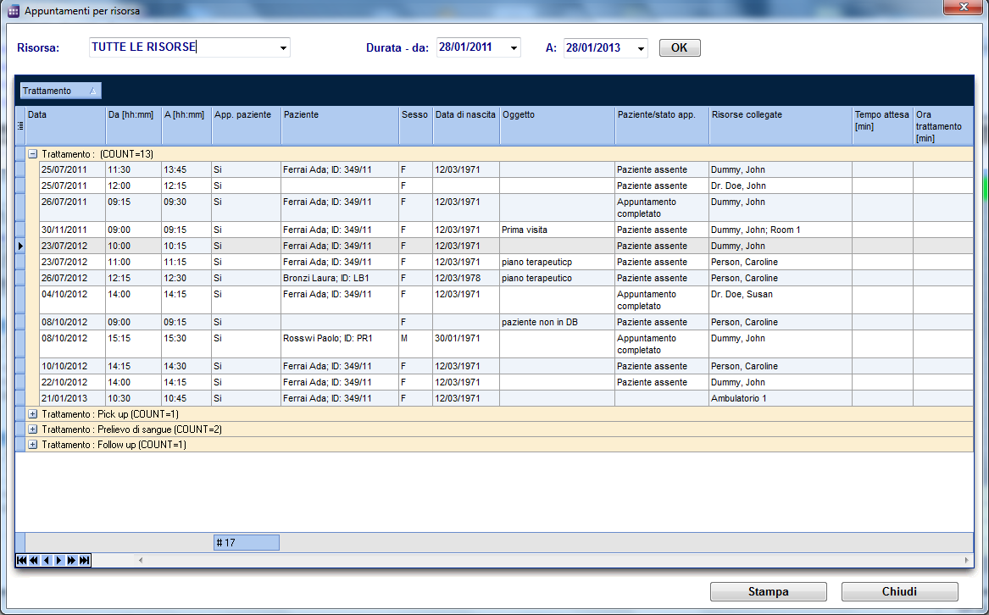Click the 'Dr. Doe, John' resource cell
The height and width of the screenshot is (615, 989).
pos(781,186)
